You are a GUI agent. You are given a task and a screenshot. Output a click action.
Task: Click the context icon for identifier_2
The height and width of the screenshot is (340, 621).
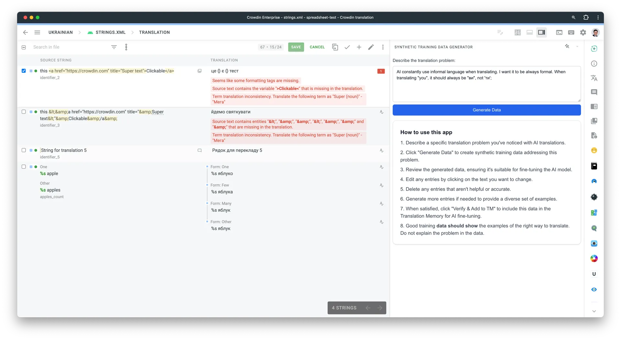200,71
